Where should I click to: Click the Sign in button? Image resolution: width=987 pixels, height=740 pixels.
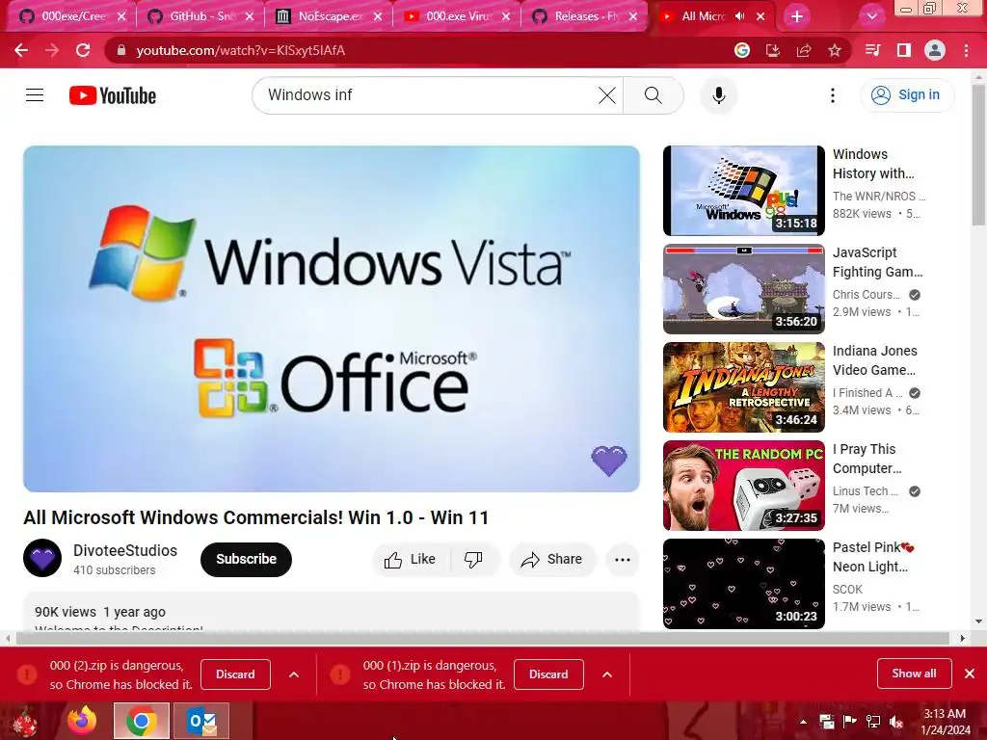coord(907,95)
